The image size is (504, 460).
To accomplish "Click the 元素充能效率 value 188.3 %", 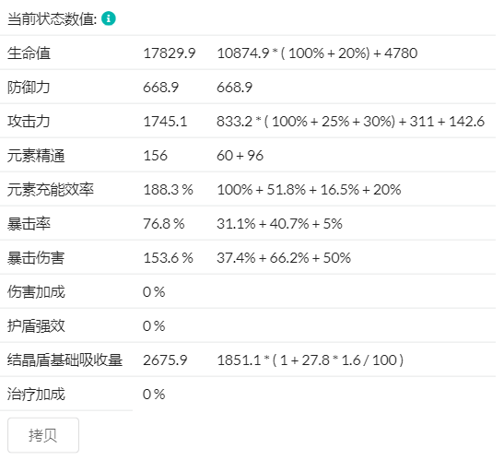I will pyautogui.click(x=168, y=190).
